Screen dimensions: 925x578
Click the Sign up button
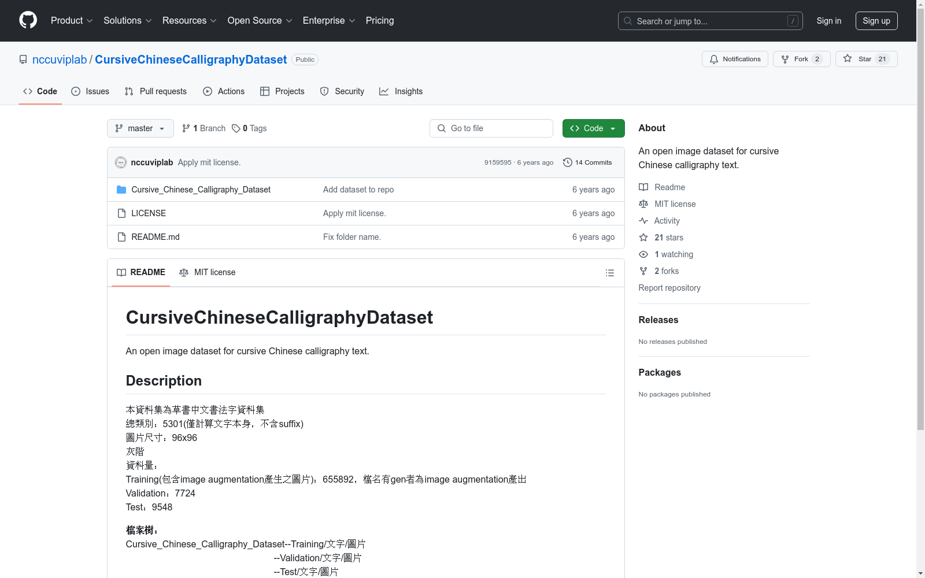876,21
